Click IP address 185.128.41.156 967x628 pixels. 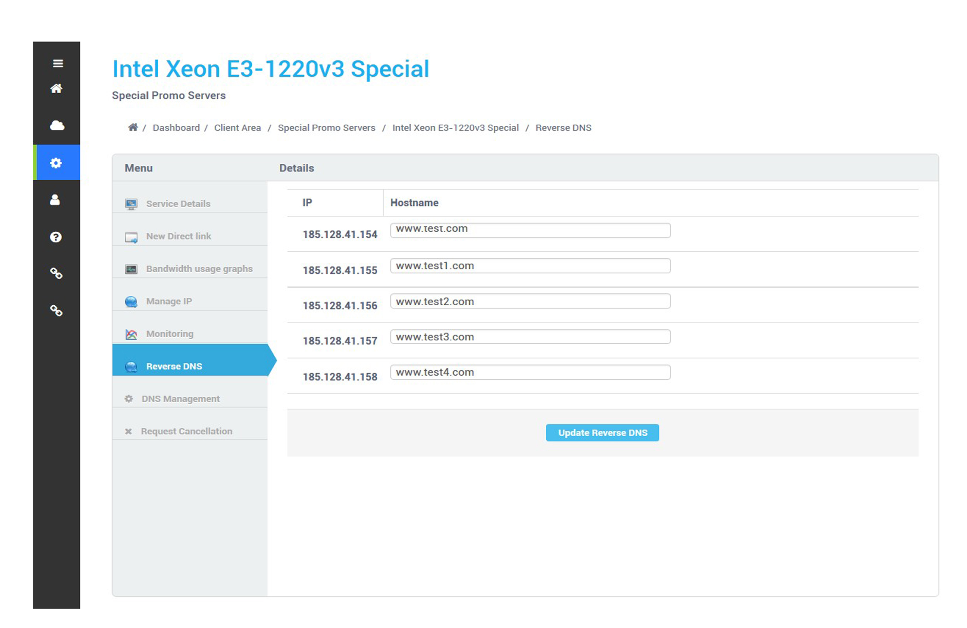click(x=340, y=306)
